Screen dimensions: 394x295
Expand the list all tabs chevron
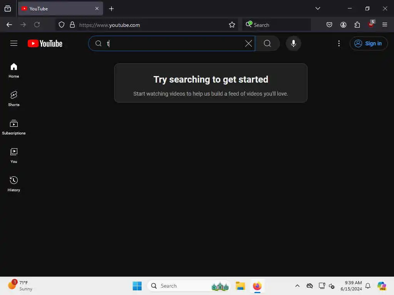tap(317, 8)
